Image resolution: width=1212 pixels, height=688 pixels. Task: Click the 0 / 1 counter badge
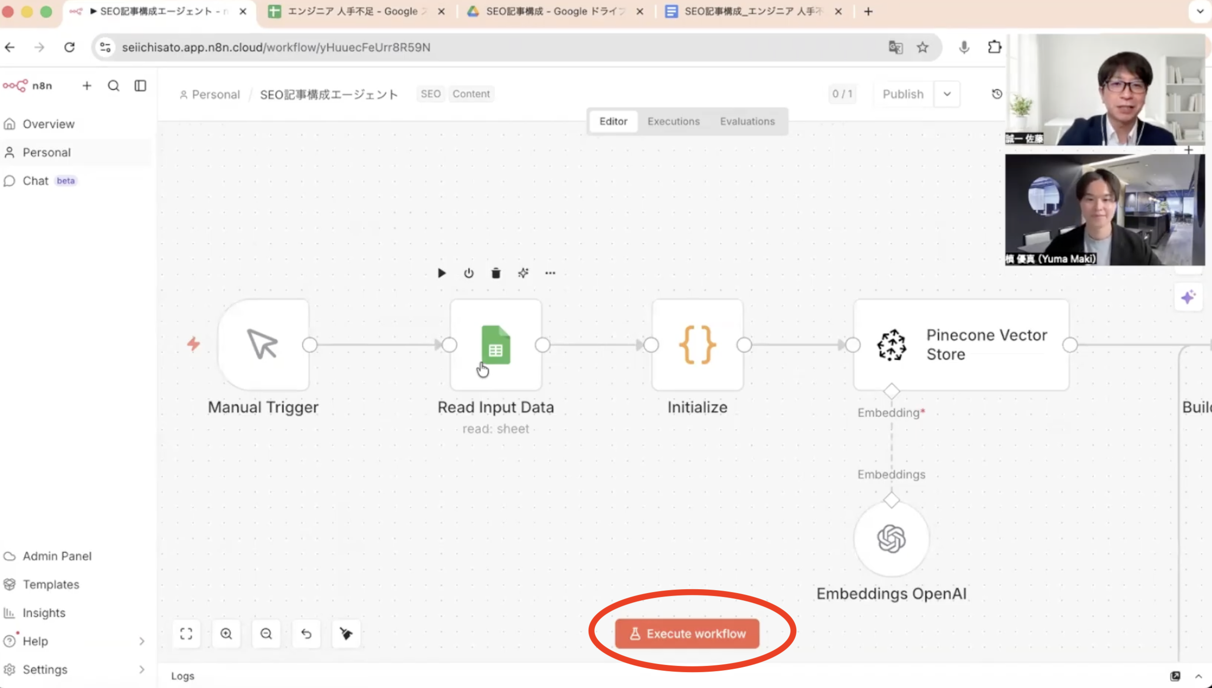(x=842, y=94)
